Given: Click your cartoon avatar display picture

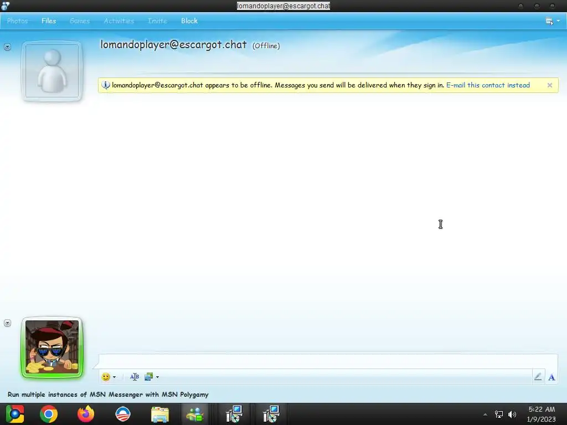Looking at the screenshot, I should click(52, 348).
